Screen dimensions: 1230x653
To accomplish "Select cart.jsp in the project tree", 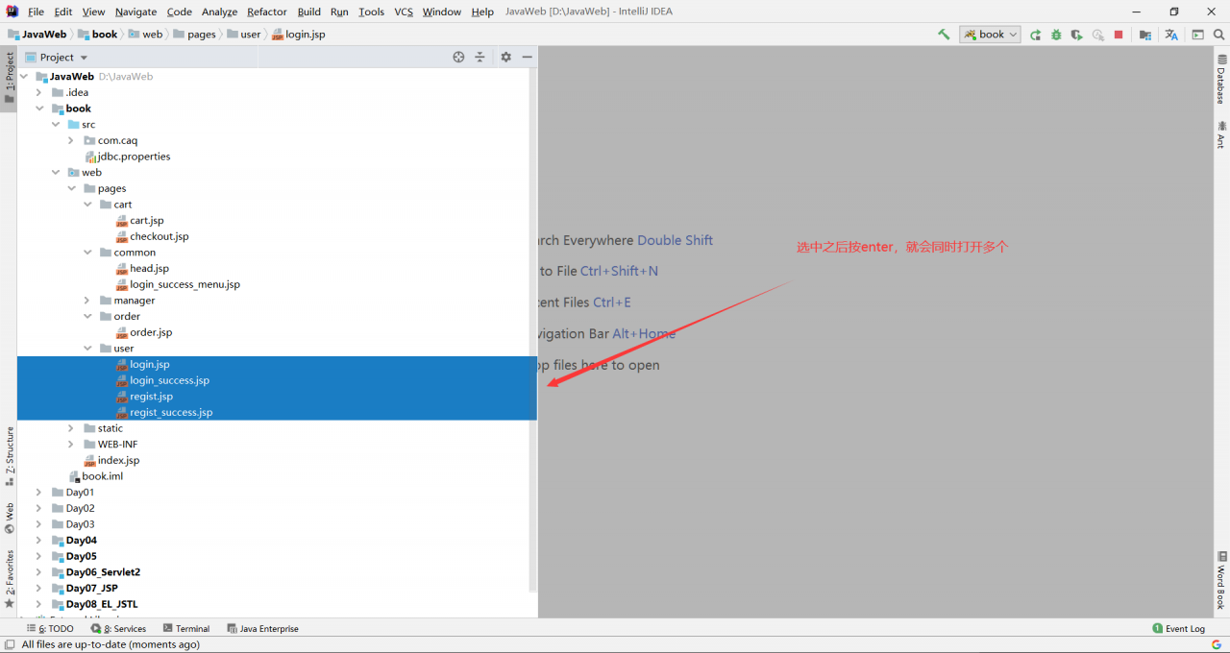I will pos(140,220).
